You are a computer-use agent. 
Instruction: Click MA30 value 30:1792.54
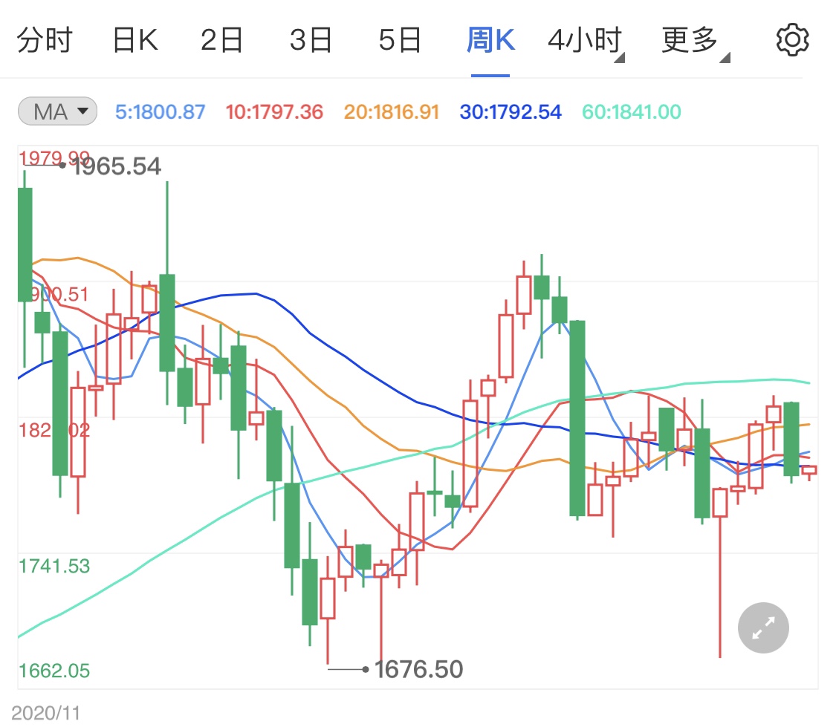pos(511,112)
